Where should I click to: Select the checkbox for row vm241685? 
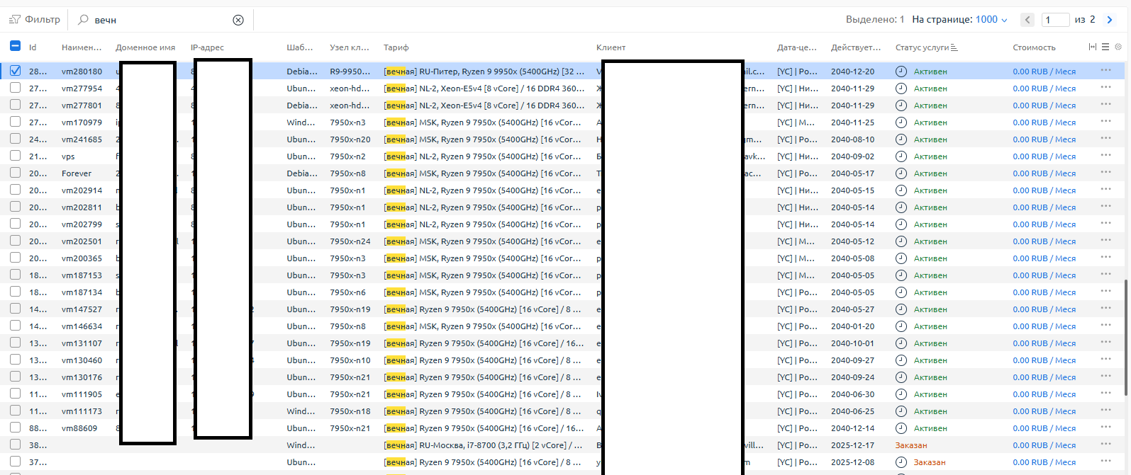pos(16,139)
